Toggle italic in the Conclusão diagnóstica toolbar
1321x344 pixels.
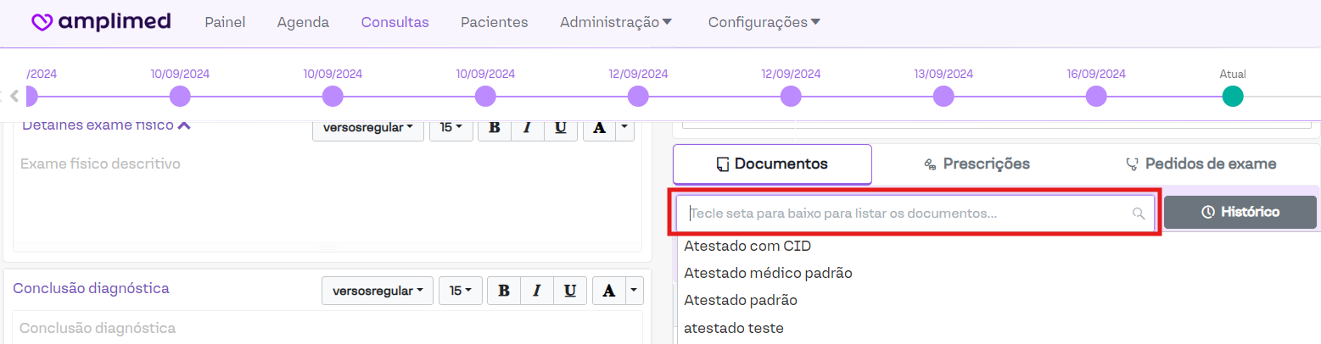coord(536,291)
